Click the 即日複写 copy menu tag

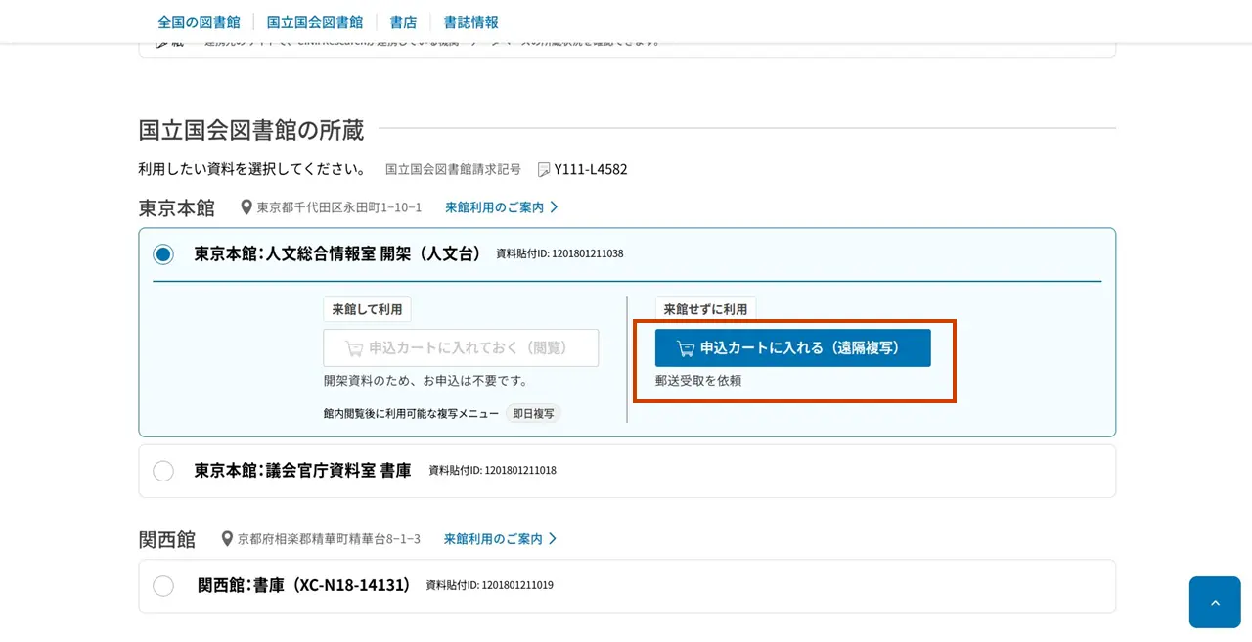pyautogui.click(x=534, y=414)
